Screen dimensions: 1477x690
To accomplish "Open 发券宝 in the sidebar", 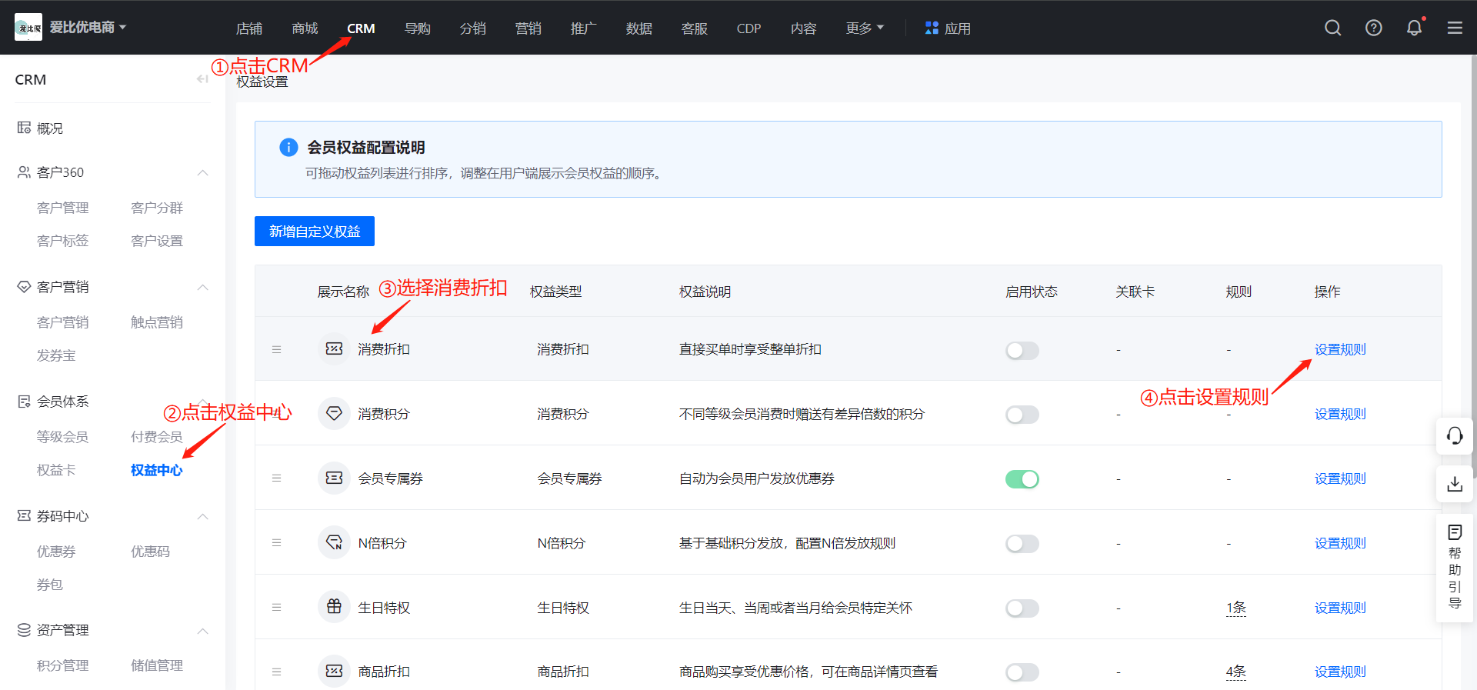I will (x=56, y=355).
